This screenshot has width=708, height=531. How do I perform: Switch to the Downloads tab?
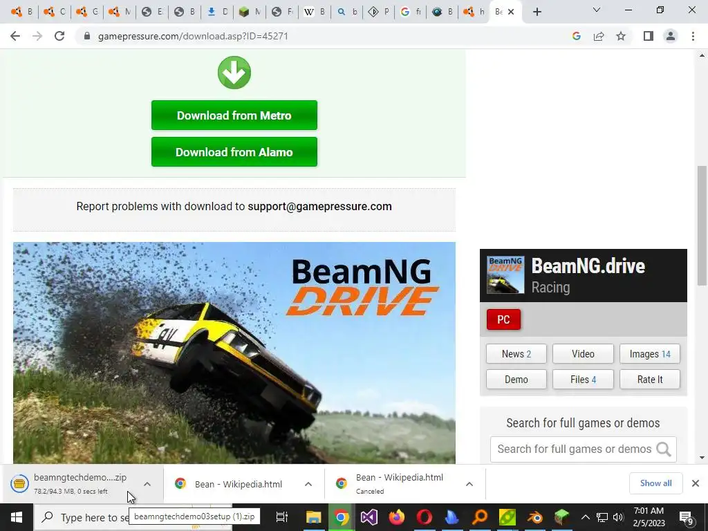pyautogui.click(x=217, y=12)
